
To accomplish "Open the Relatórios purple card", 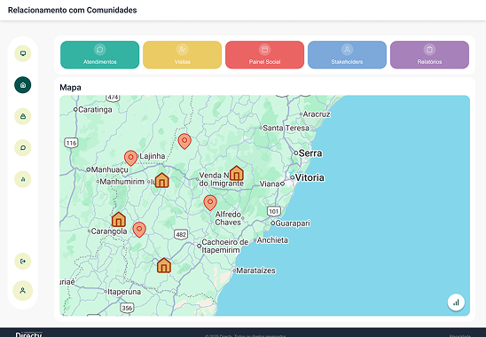I will 429,55.
